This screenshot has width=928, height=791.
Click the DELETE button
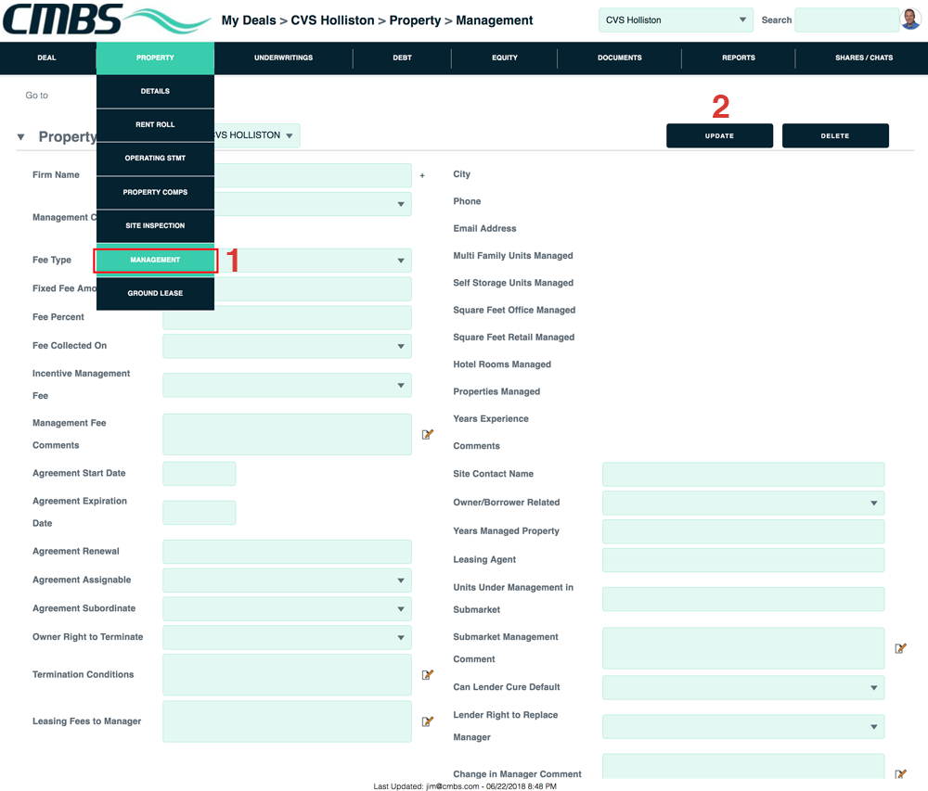pyautogui.click(x=835, y=136)
